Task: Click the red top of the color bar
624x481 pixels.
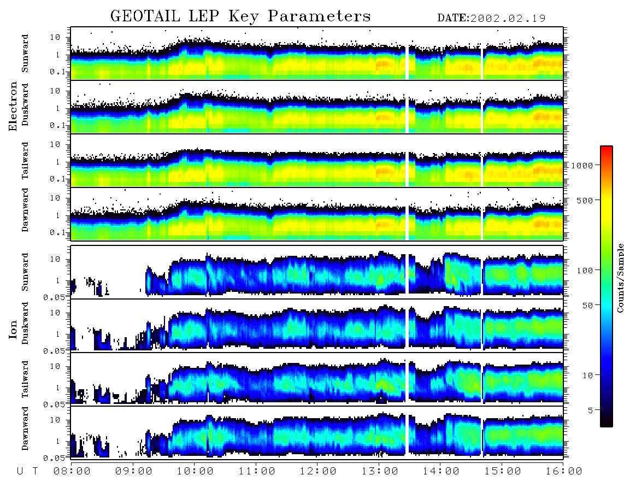Action: click(607, 150)
